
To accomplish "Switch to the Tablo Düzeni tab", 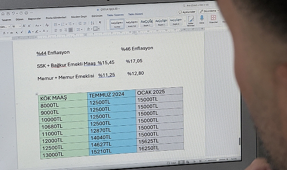I will click(x=136, y=14).
